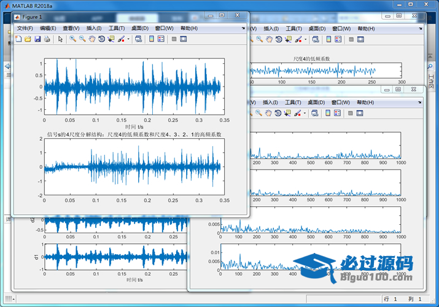Link Plot icon in upper-right figure window
The width and height of the screenshot is (439, 307).
click(316, 39)
